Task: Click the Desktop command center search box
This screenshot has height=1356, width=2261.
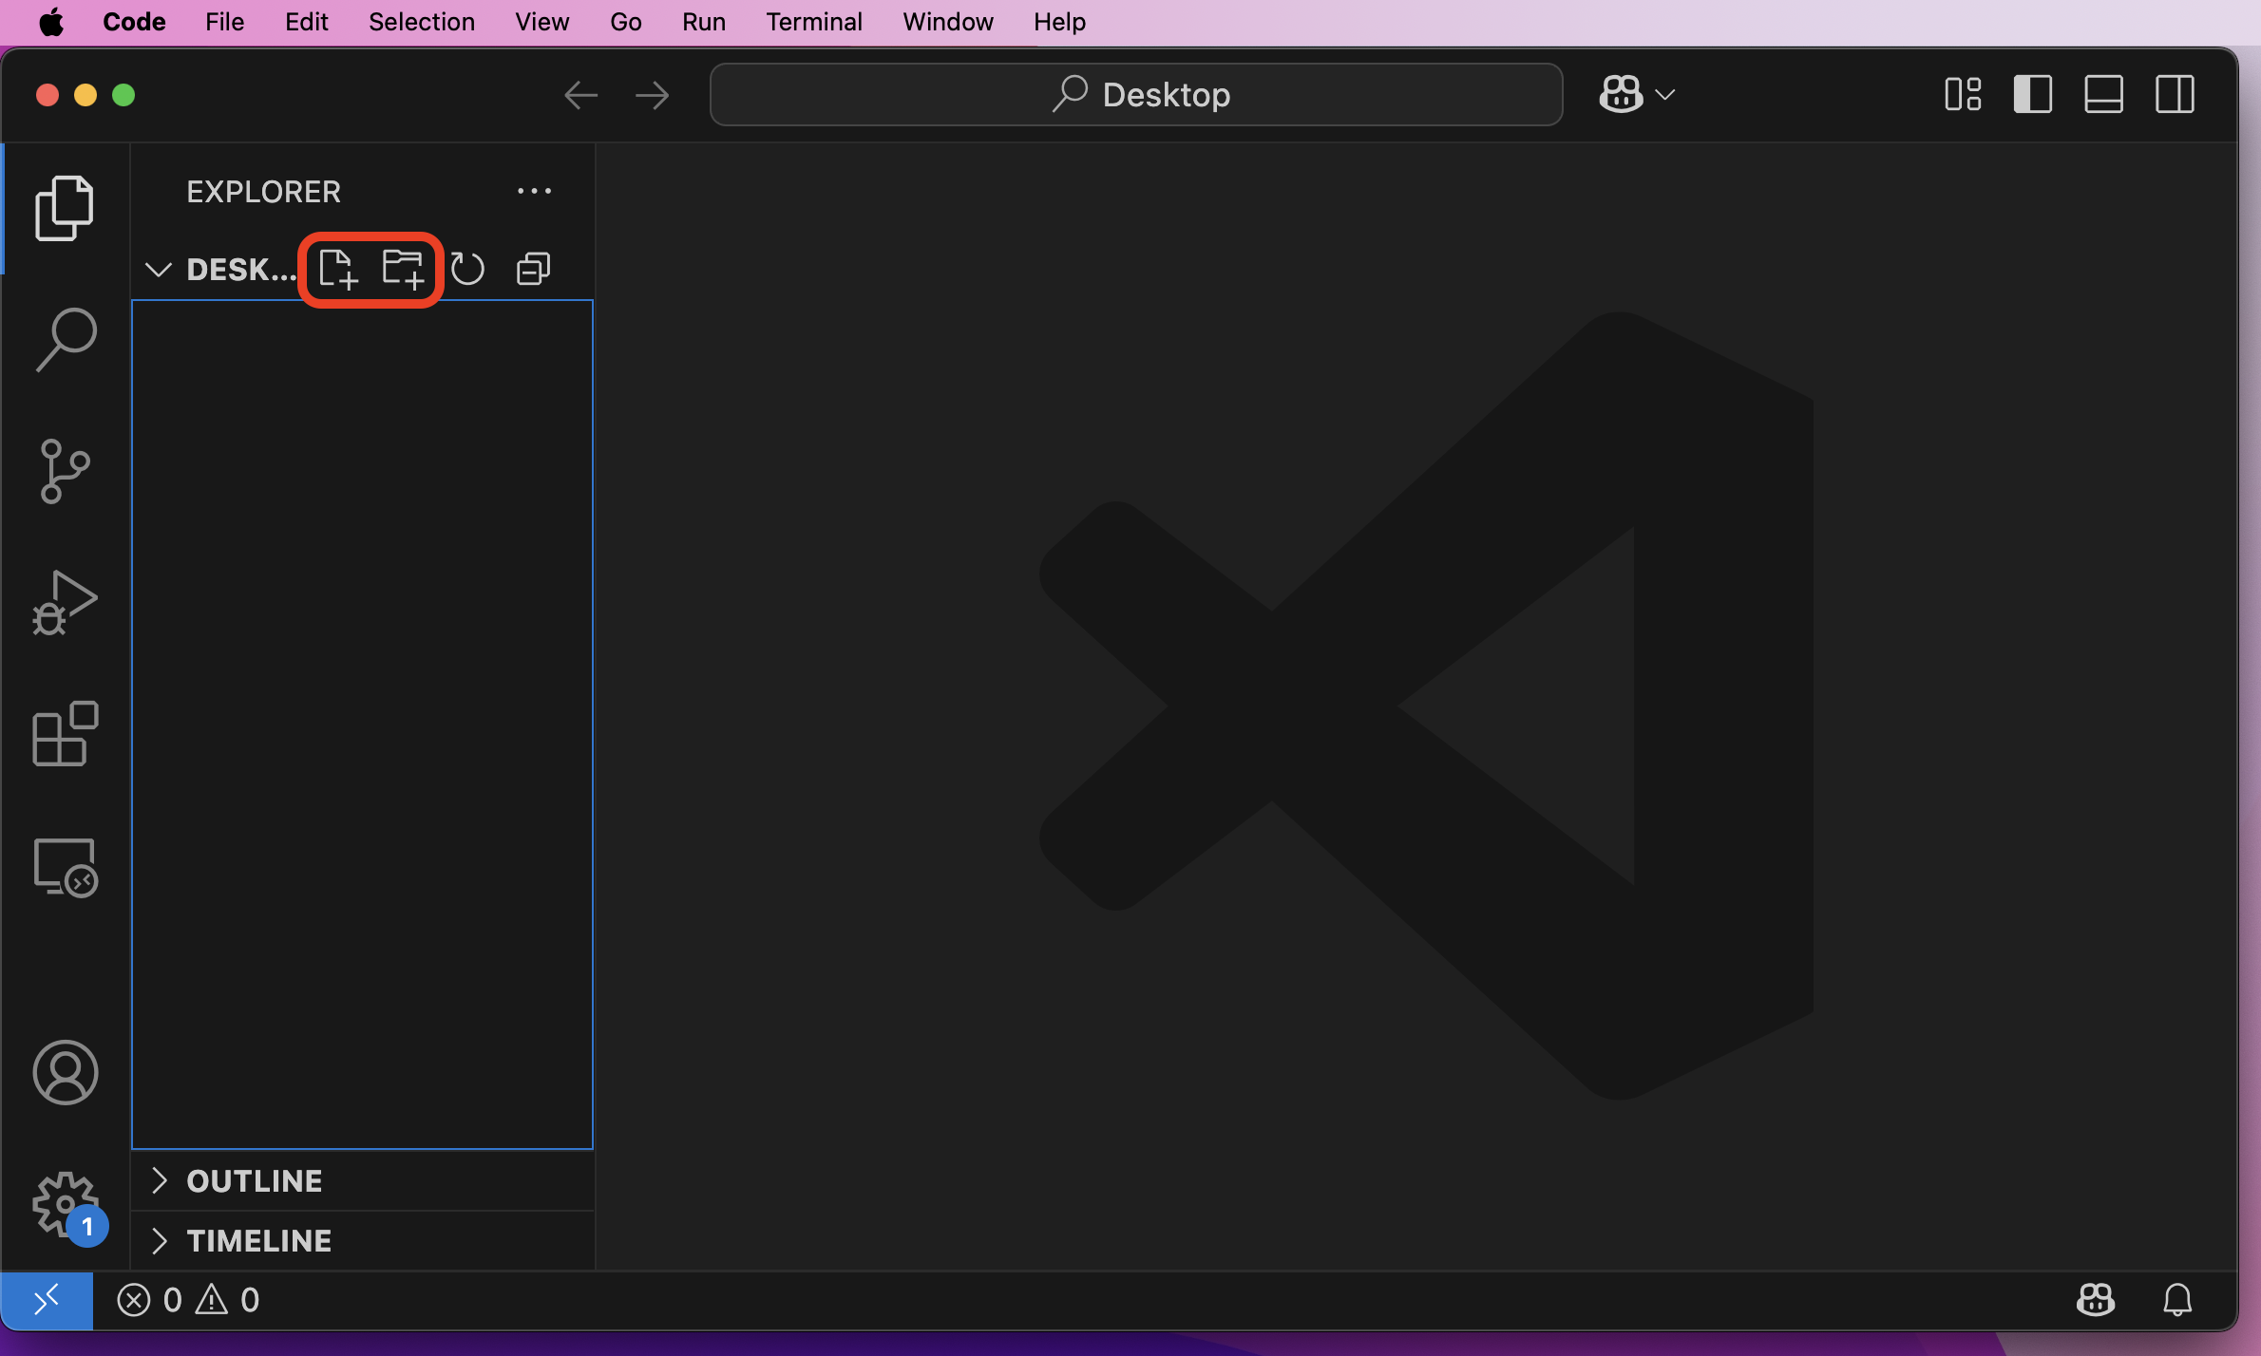Action: pyautogui.click(x=1136, y=95)
